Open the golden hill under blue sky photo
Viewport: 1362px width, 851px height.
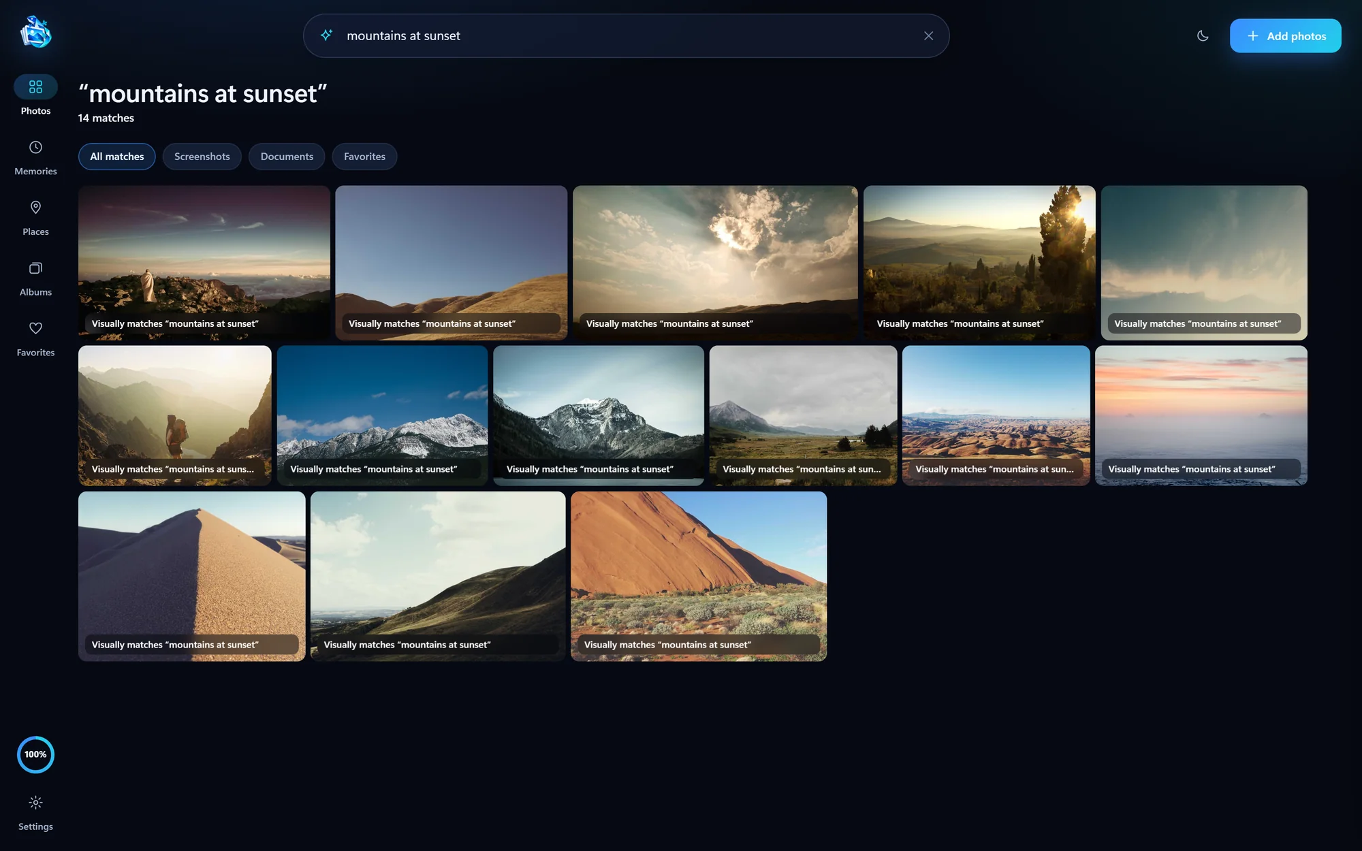(451, 263)
